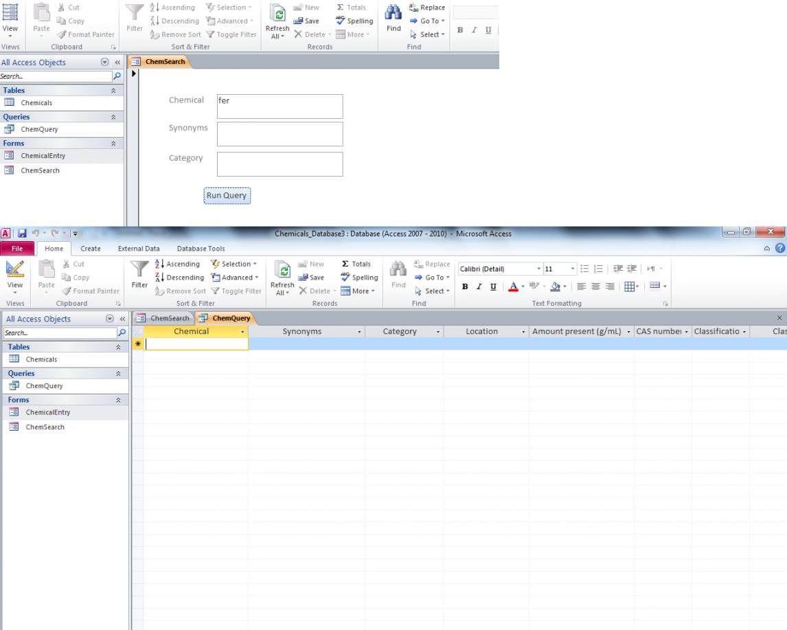Close ChemQuery document with tab-bar X
The image size is (787, 630).
point(779,318)
